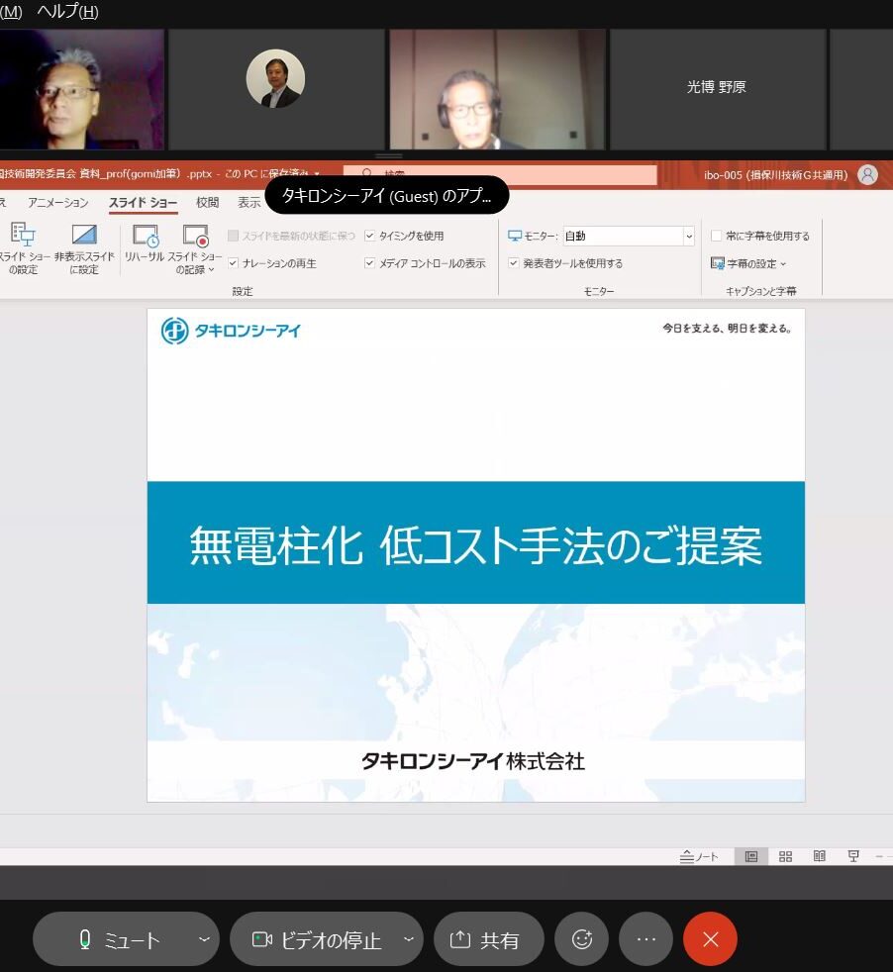
Task: Toggle 発表者ツールを使用する checkbox
Action: (x=514, y=263)
